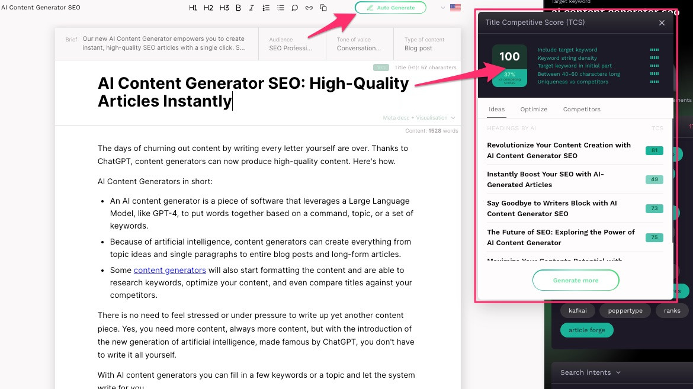Copy the content with copy icon

point(323,8)
